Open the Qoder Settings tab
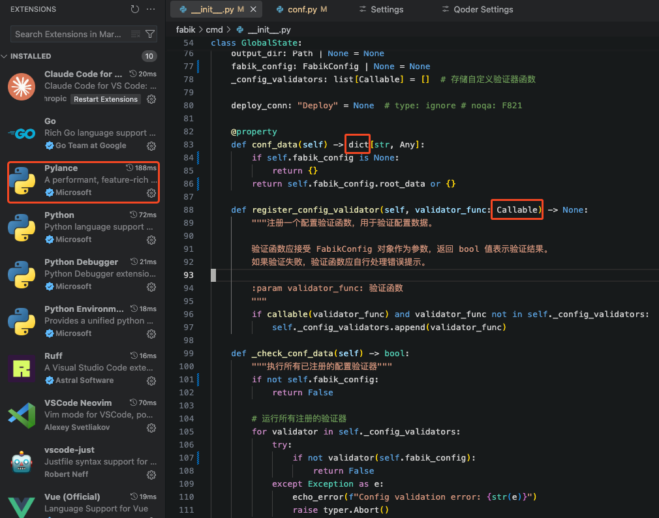 478,9
